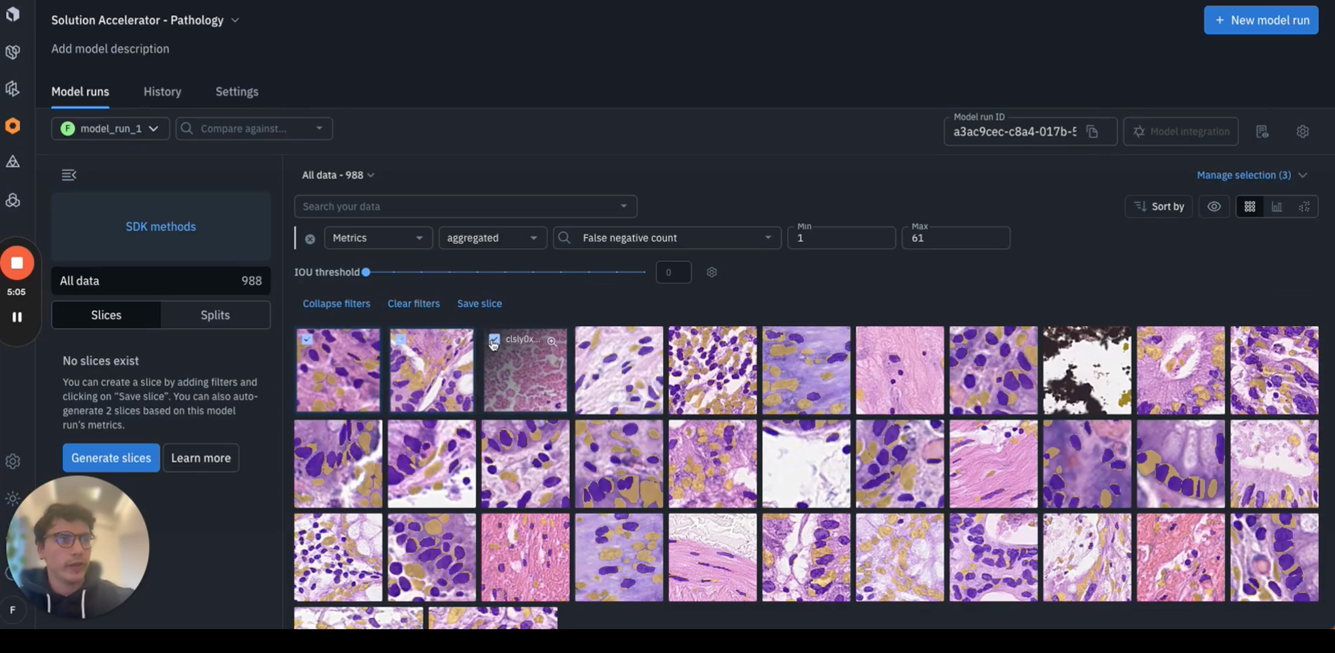Select the Splits tab
1335x653 pixels.
pyautogui.click(x=215, y=315)
